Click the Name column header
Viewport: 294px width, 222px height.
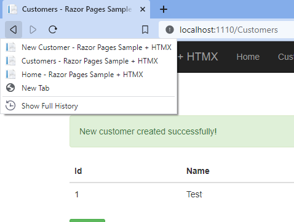[198, 171]
